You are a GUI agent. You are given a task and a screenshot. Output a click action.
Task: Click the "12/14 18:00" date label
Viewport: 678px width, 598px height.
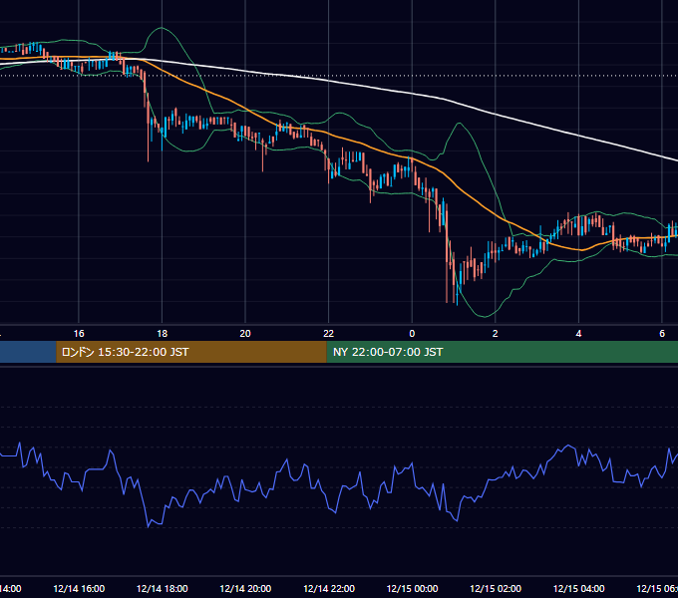coord(163,589)
